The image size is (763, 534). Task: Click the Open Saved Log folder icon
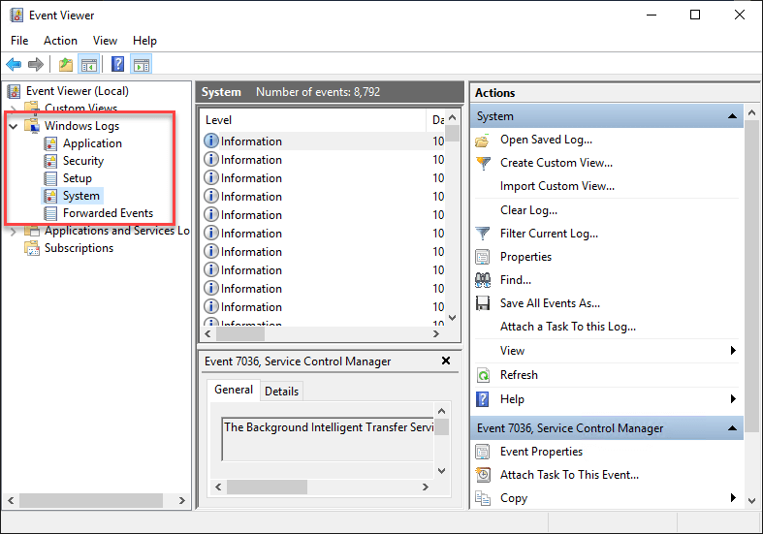(x=482, y=141)
